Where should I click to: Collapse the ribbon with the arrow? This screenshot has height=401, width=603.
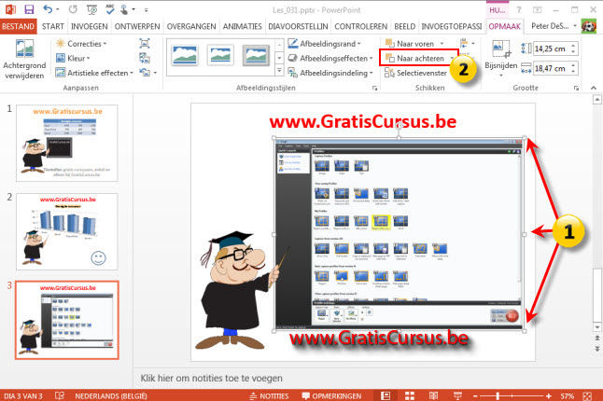tap(594, 88)
